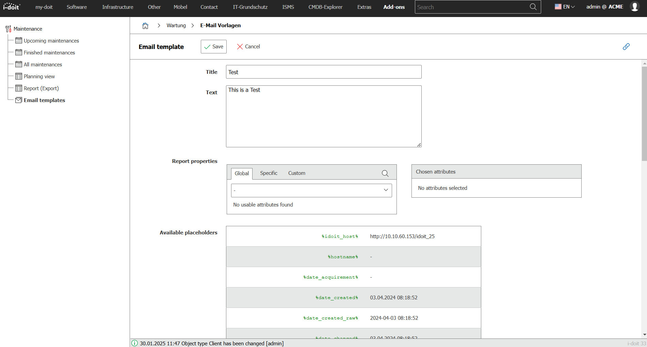Click the i-doit logo
647x347 pixels.
coord(12,6)
